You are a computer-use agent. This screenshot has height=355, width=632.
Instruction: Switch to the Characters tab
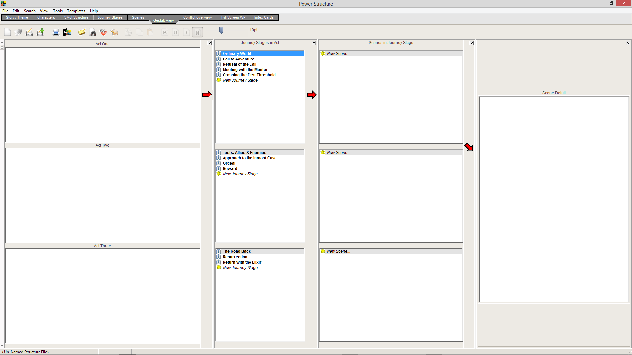45,17
